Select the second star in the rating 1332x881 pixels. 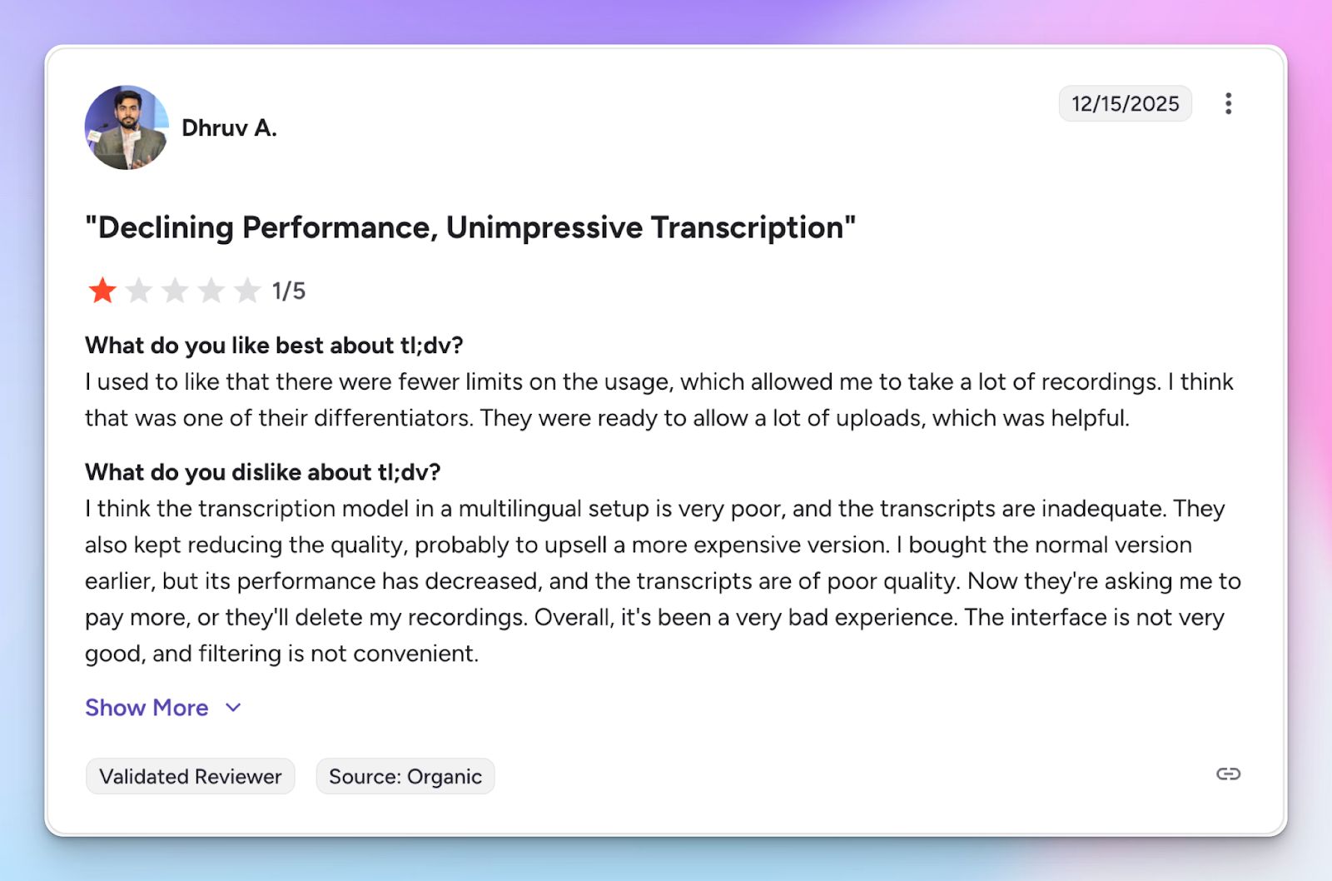coord(138,291)
